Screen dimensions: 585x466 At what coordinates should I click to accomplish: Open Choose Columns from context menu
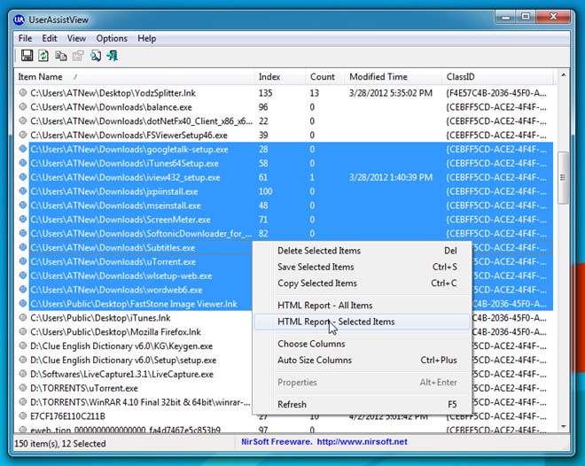pos(362,344)
